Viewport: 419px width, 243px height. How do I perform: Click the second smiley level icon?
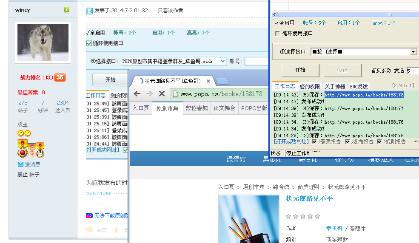28,133
